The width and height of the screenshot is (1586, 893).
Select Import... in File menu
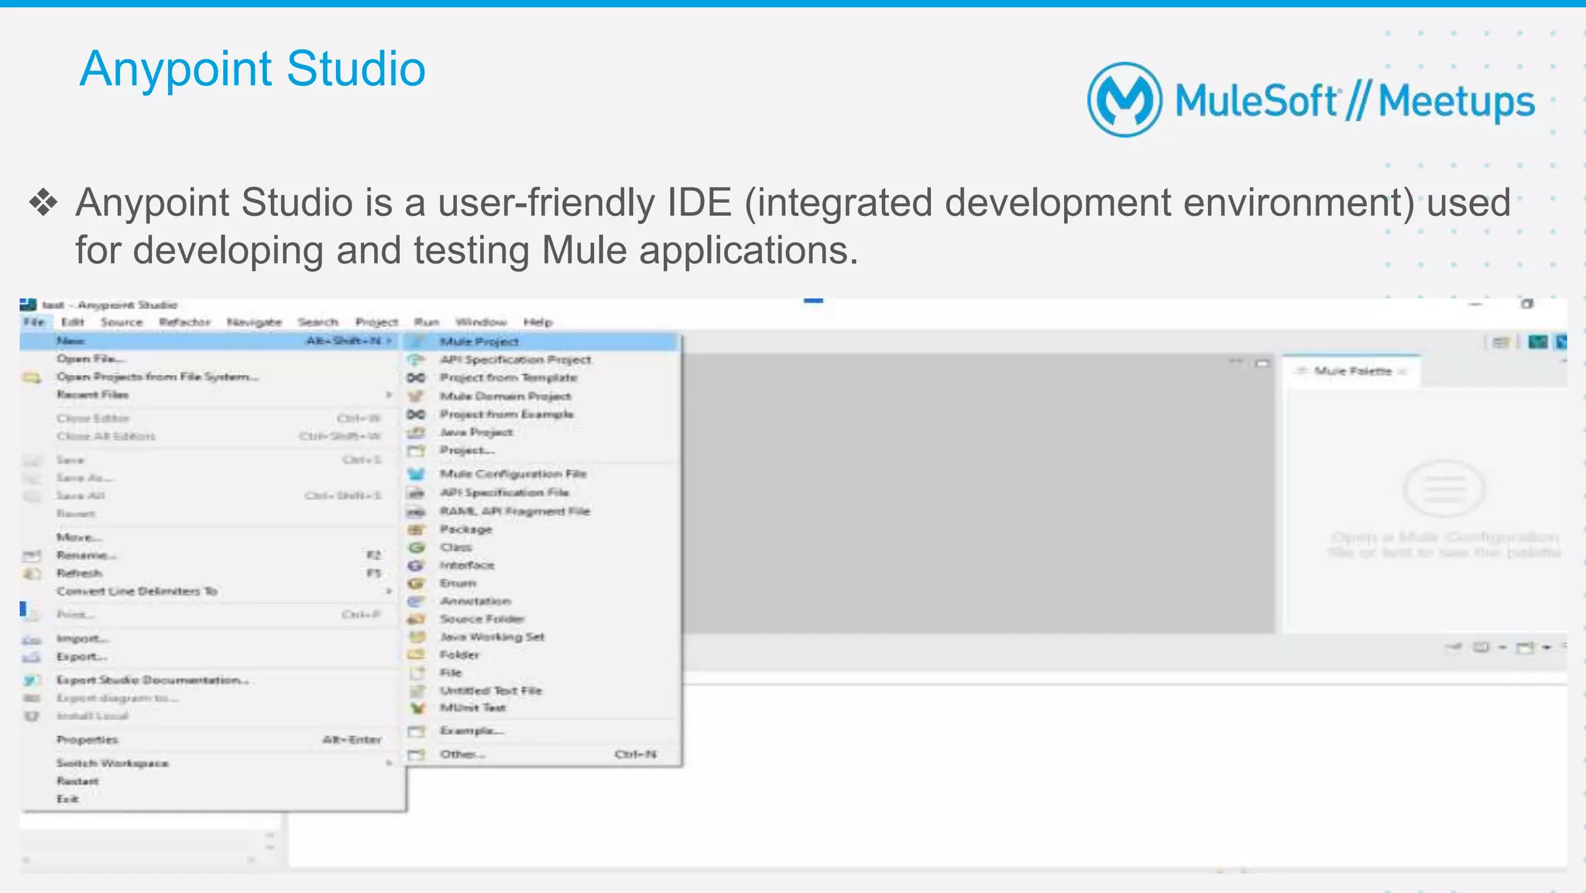point(211,639)
